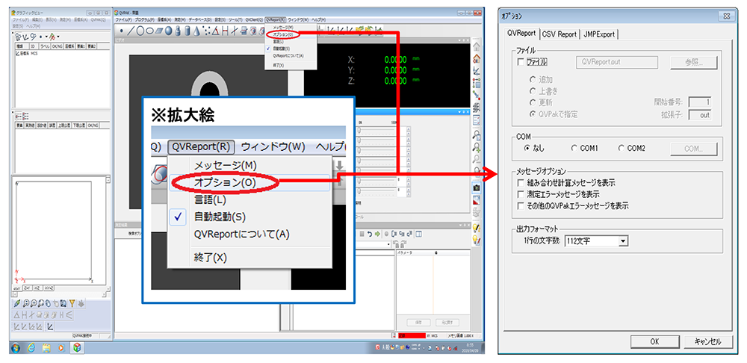Click the QVReport.out file name field
Screen dimensions: 747x363
pos(617,63)
